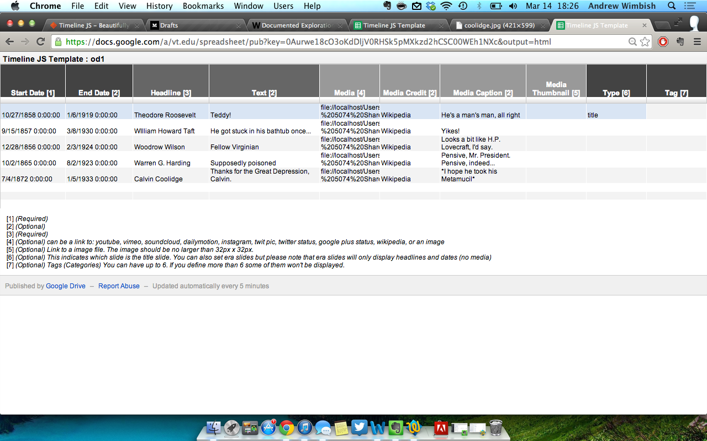Open the View menu
Screen dimensions: 707x441
pos(128,6)
